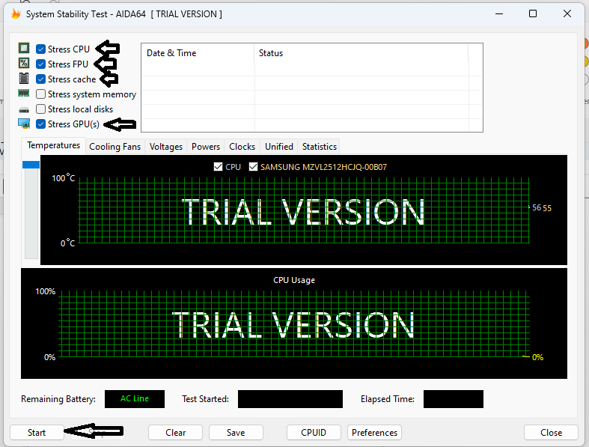The image size is (589, 447).
Task: Click the 56 temperature reading
Action: click(x=537, y=207)
